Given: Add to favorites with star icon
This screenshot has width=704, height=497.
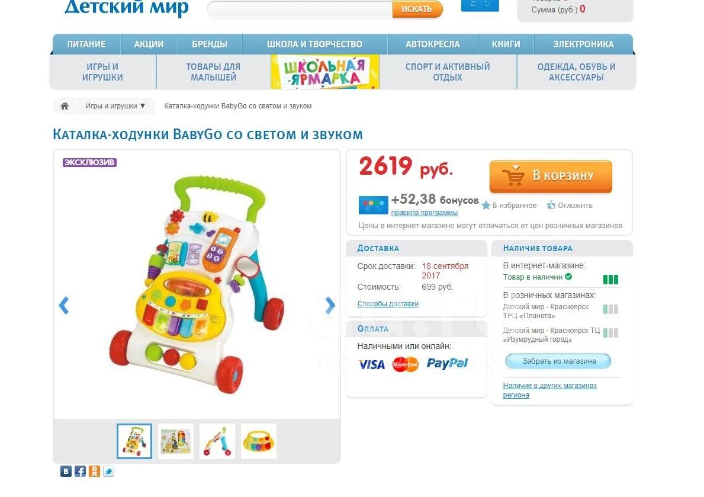Looking at the screenshot, I should point(486,206).
